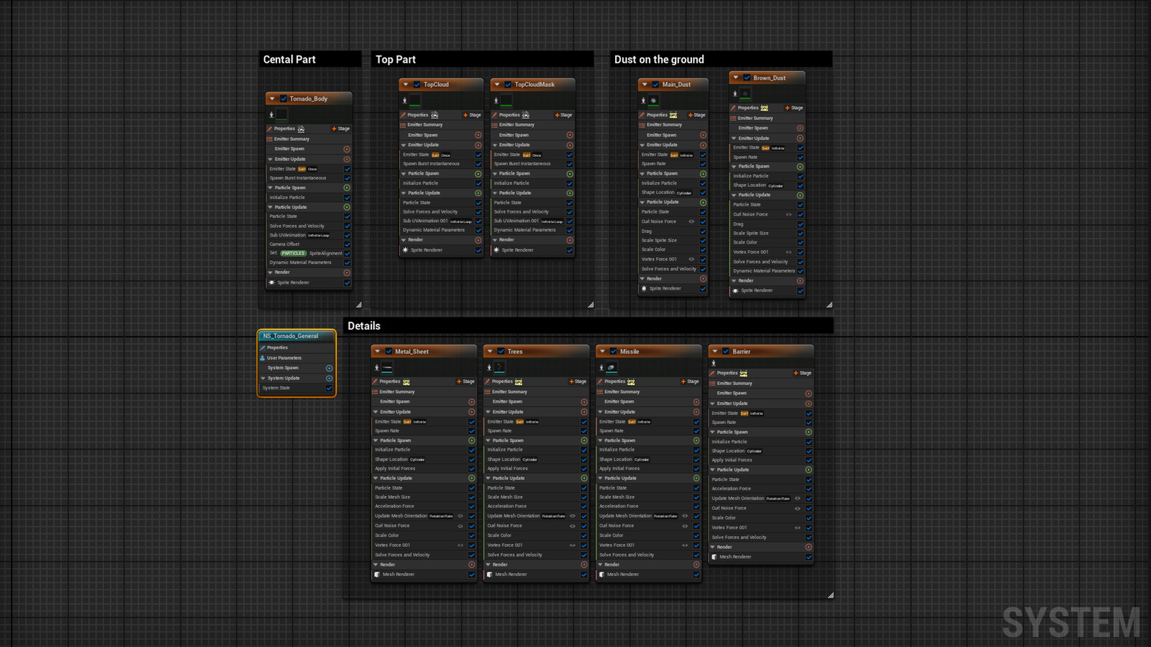1151x647 pixels.
Task: Collapse Metal_Sheet emitter node
Action: [377, 352]
